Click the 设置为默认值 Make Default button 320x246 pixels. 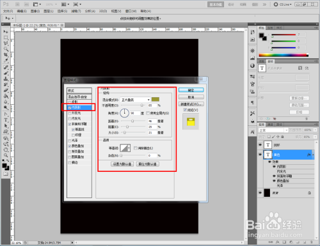122,164
